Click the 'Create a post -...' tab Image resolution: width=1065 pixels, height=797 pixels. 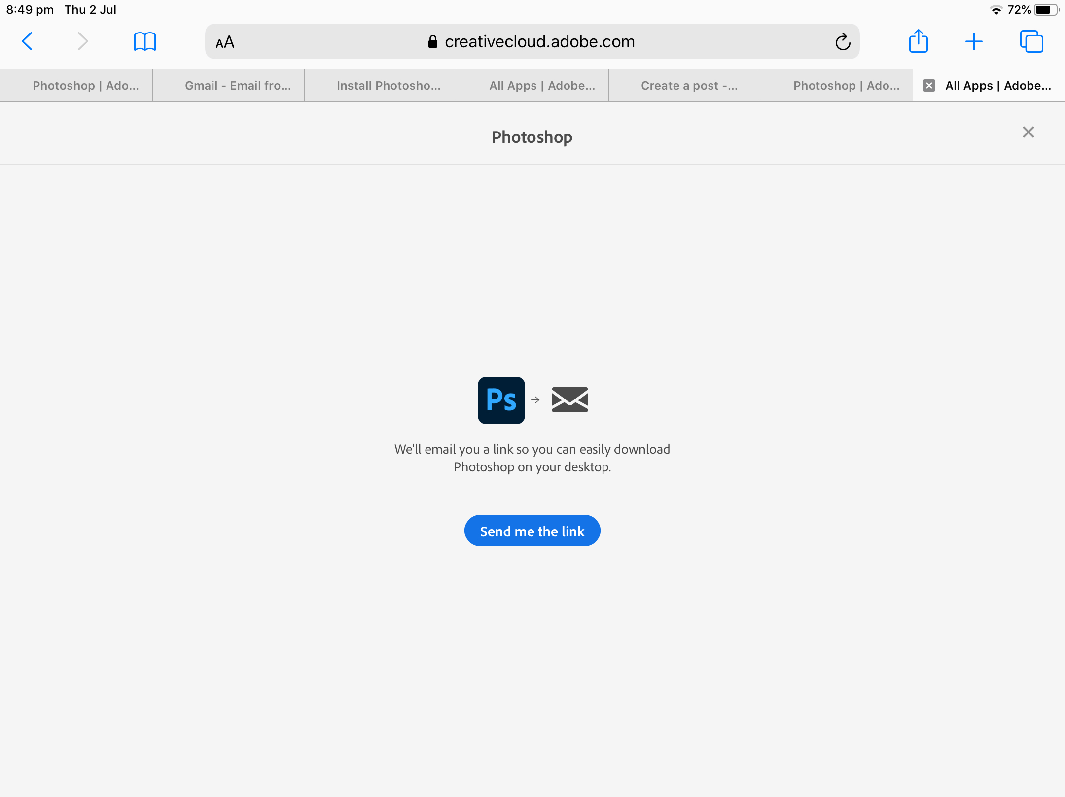pos(687,85)
